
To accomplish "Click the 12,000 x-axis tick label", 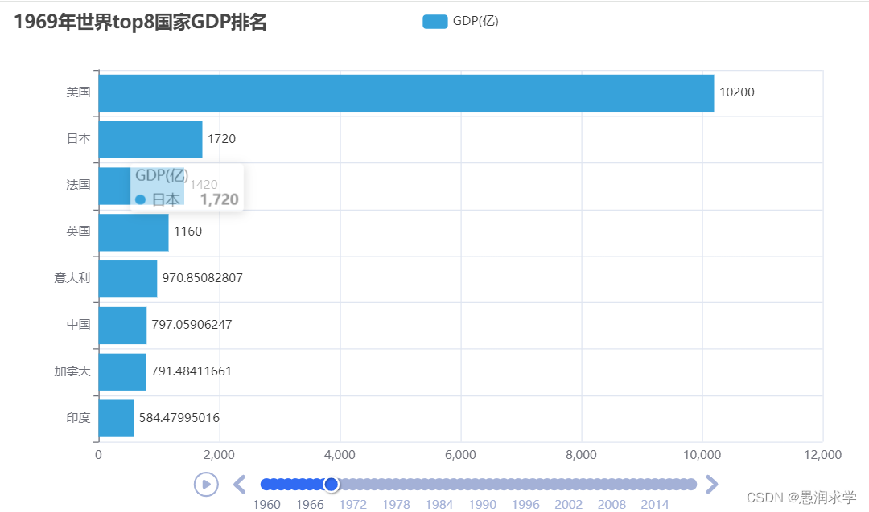I will pyautogui.click(x=823, y=455).
